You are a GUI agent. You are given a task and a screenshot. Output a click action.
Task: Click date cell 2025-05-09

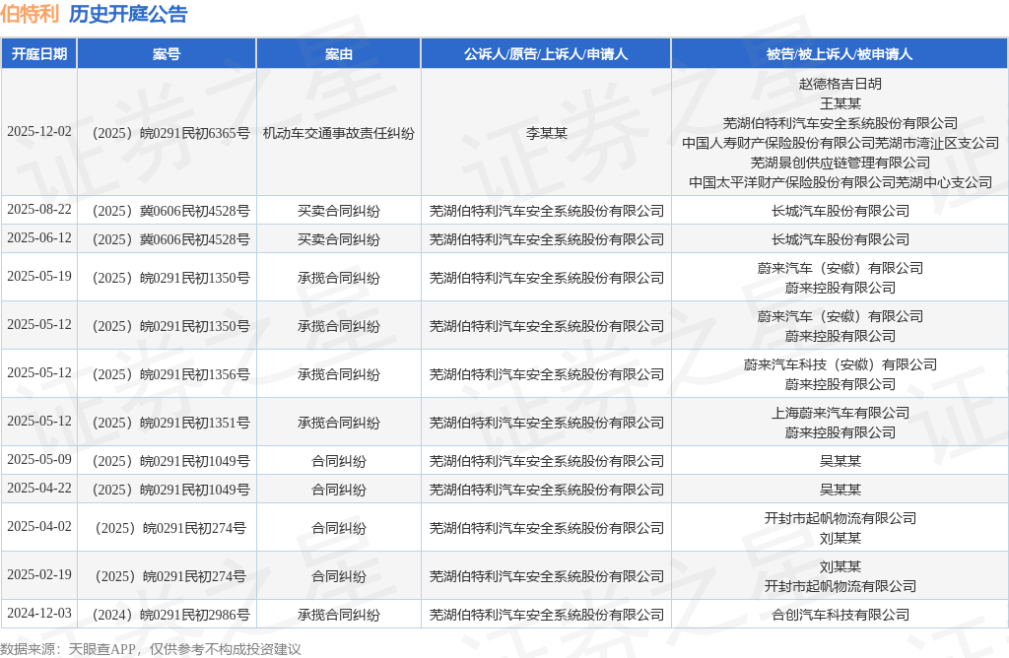(39, 459)
